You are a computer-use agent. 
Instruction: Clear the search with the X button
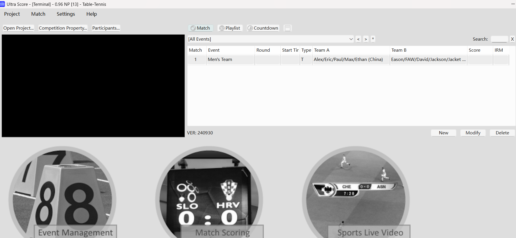click(512, 39)
